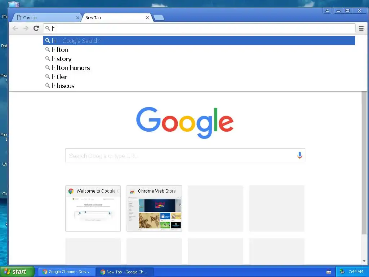This screenshot has width=369, height=277.
Task: Select the 'history' suggestion
Action: [x=199, y=59]
